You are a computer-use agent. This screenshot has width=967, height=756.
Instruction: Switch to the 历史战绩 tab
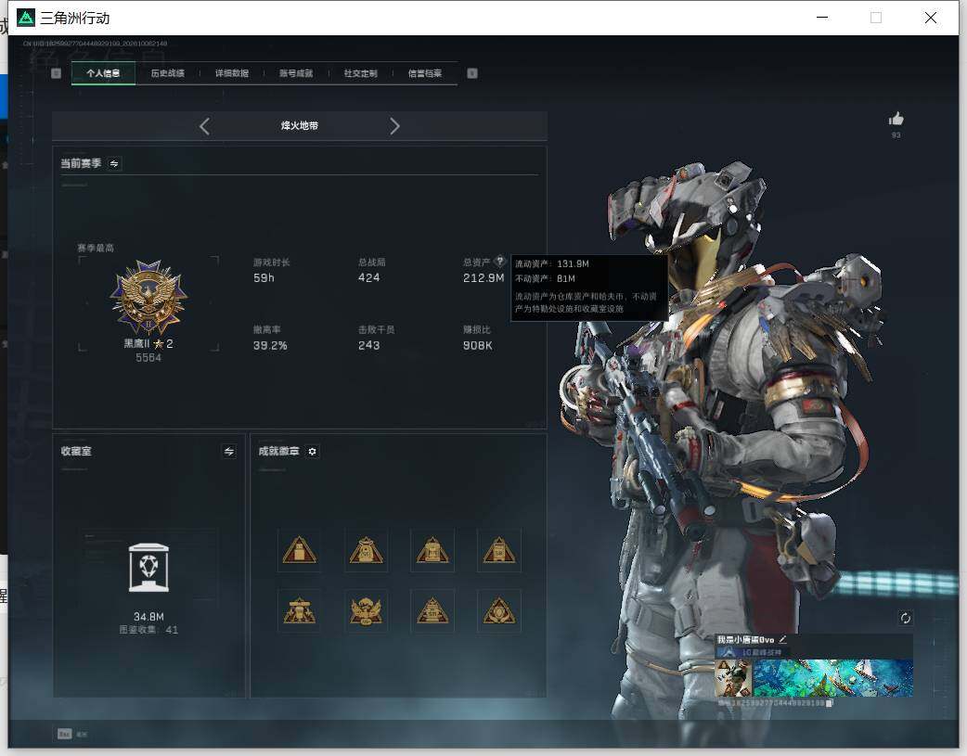click(168, 73)
